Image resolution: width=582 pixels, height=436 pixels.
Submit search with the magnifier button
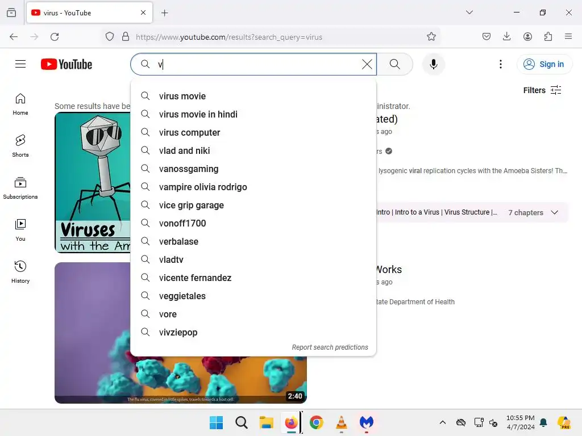pos(395,64)
